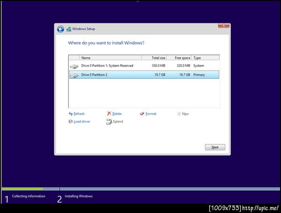Create a New partition
The image size is (281, 213).
pos(185,114)
